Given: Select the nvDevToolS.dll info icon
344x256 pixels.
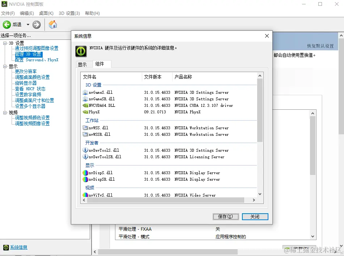Looking at the screenshot, I should [85, 150].
